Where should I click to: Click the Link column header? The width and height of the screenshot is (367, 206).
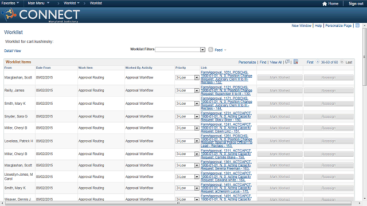point(204,68)
